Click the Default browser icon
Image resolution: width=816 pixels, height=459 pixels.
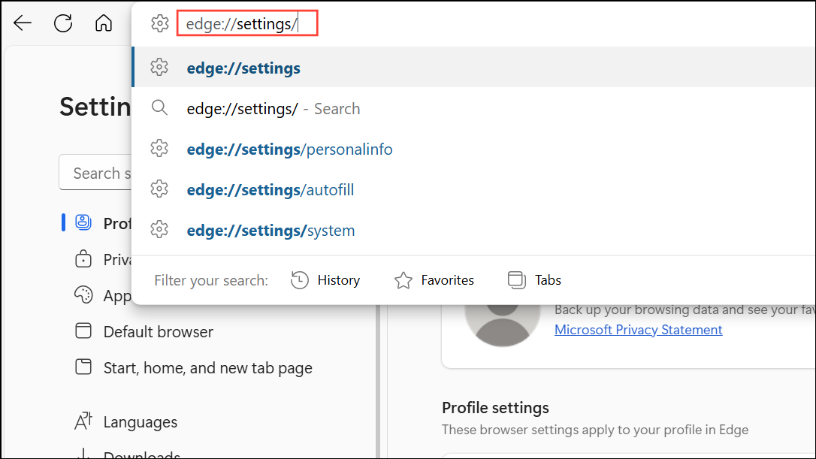point(83,331)
